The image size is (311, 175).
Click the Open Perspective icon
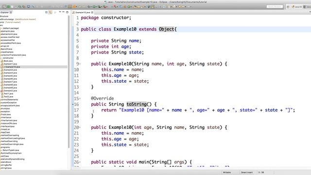pyautogui.click(x=288, y=7)
